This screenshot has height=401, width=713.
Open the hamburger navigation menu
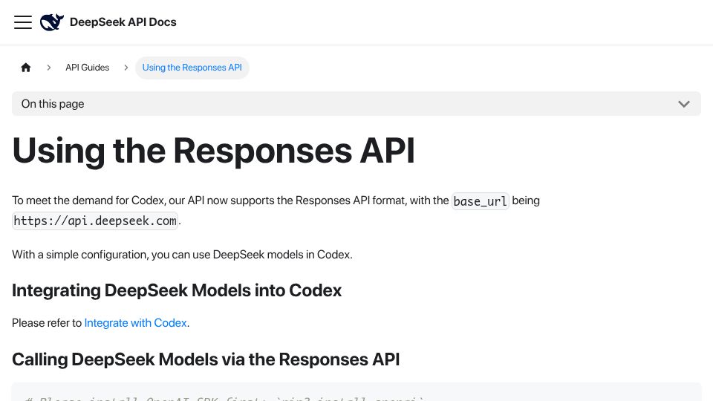click(23, 22)
